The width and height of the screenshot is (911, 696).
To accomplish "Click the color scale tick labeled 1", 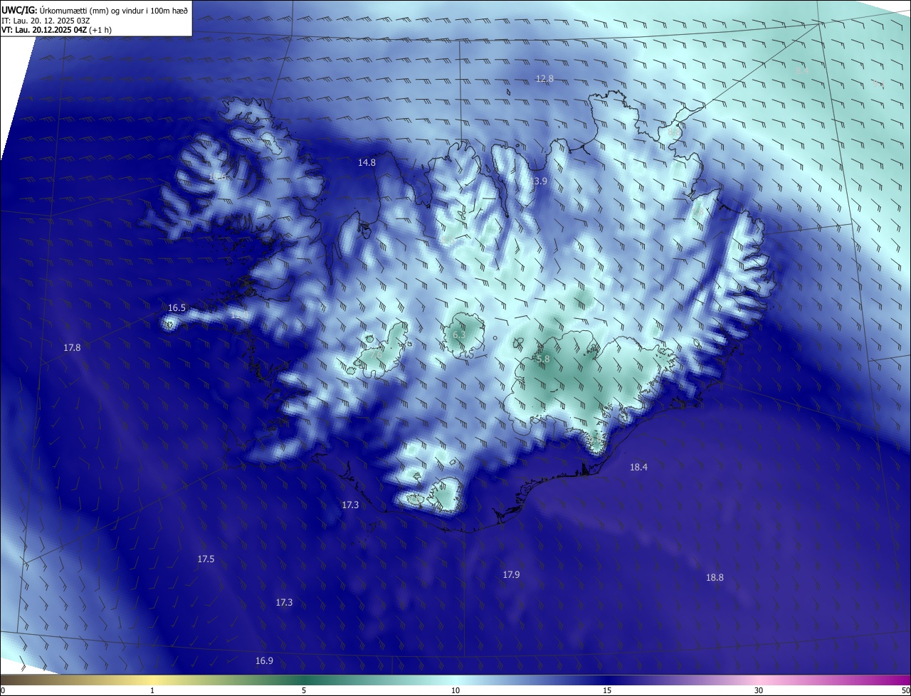I will (152, 690).
